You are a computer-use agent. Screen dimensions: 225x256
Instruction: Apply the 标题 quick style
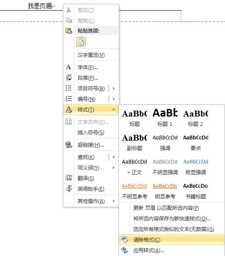(135, 118)
